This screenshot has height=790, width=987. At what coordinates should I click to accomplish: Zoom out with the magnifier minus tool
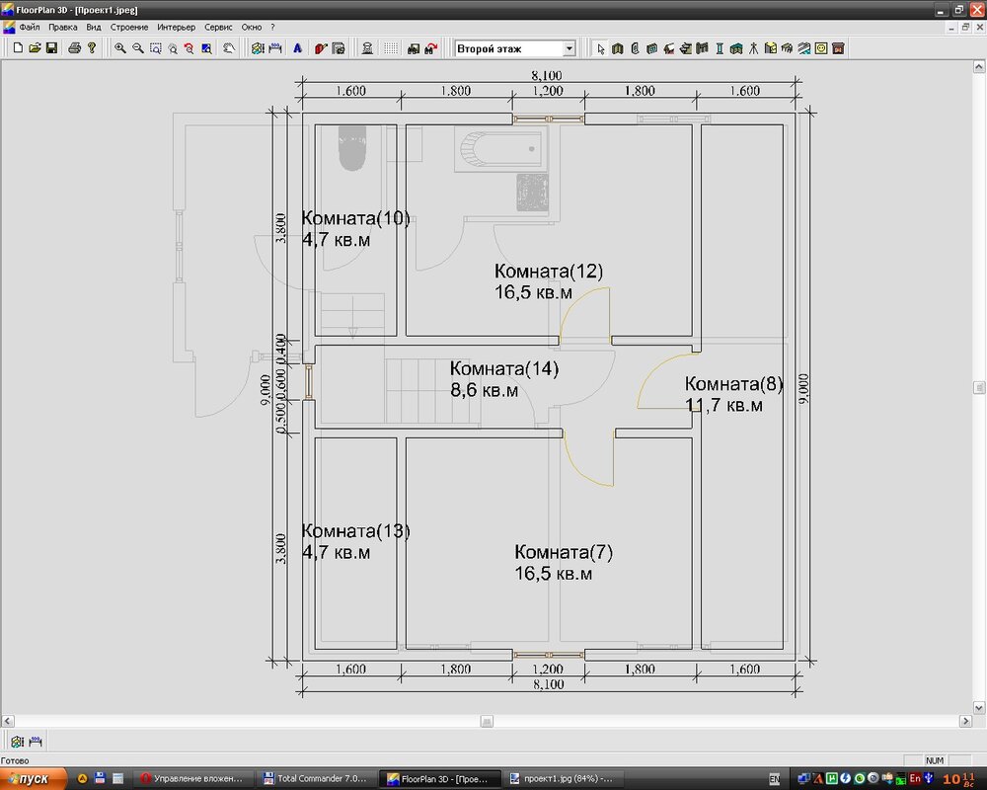pos(138,48)
